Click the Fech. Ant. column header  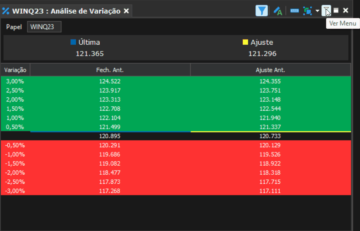[110, 70]
